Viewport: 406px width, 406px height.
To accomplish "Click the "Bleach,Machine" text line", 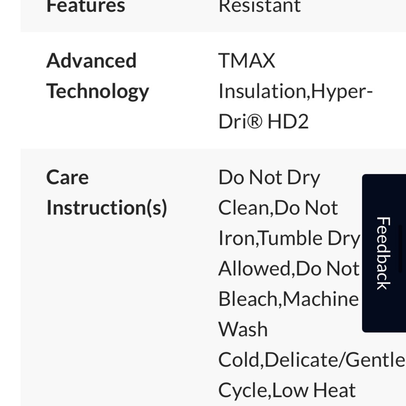I will pos(288,299).
